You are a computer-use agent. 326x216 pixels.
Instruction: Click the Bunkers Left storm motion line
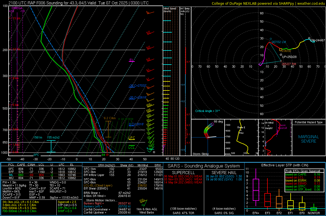tap(107, 206)
